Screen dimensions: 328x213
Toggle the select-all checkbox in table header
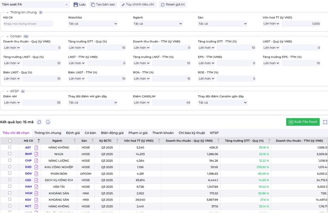10,140
